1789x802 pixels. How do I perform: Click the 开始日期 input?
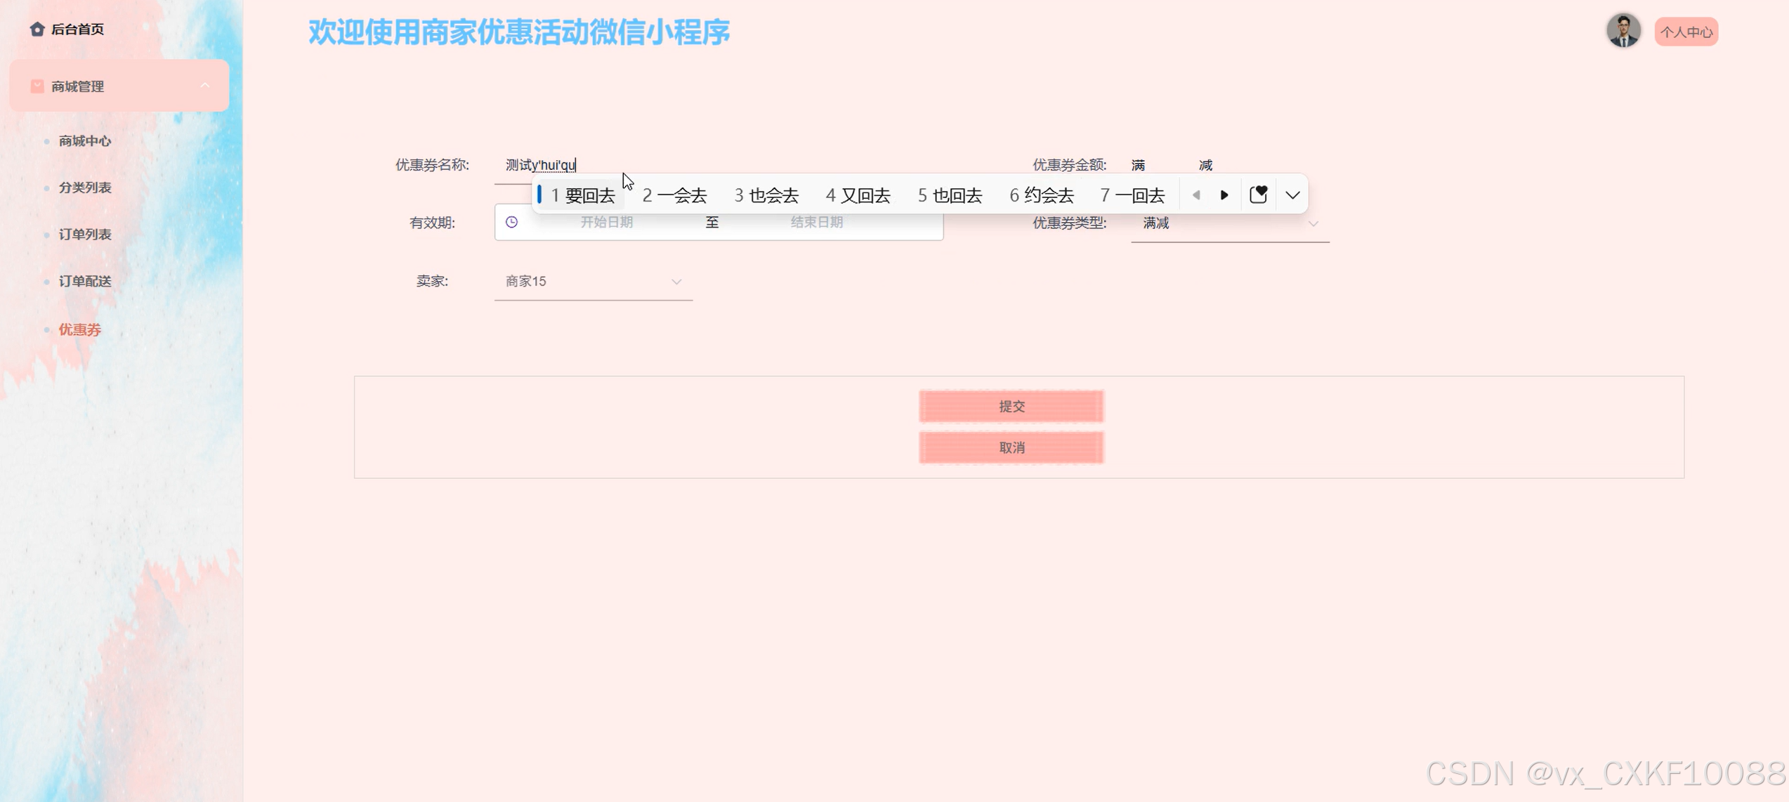[606, 222]
